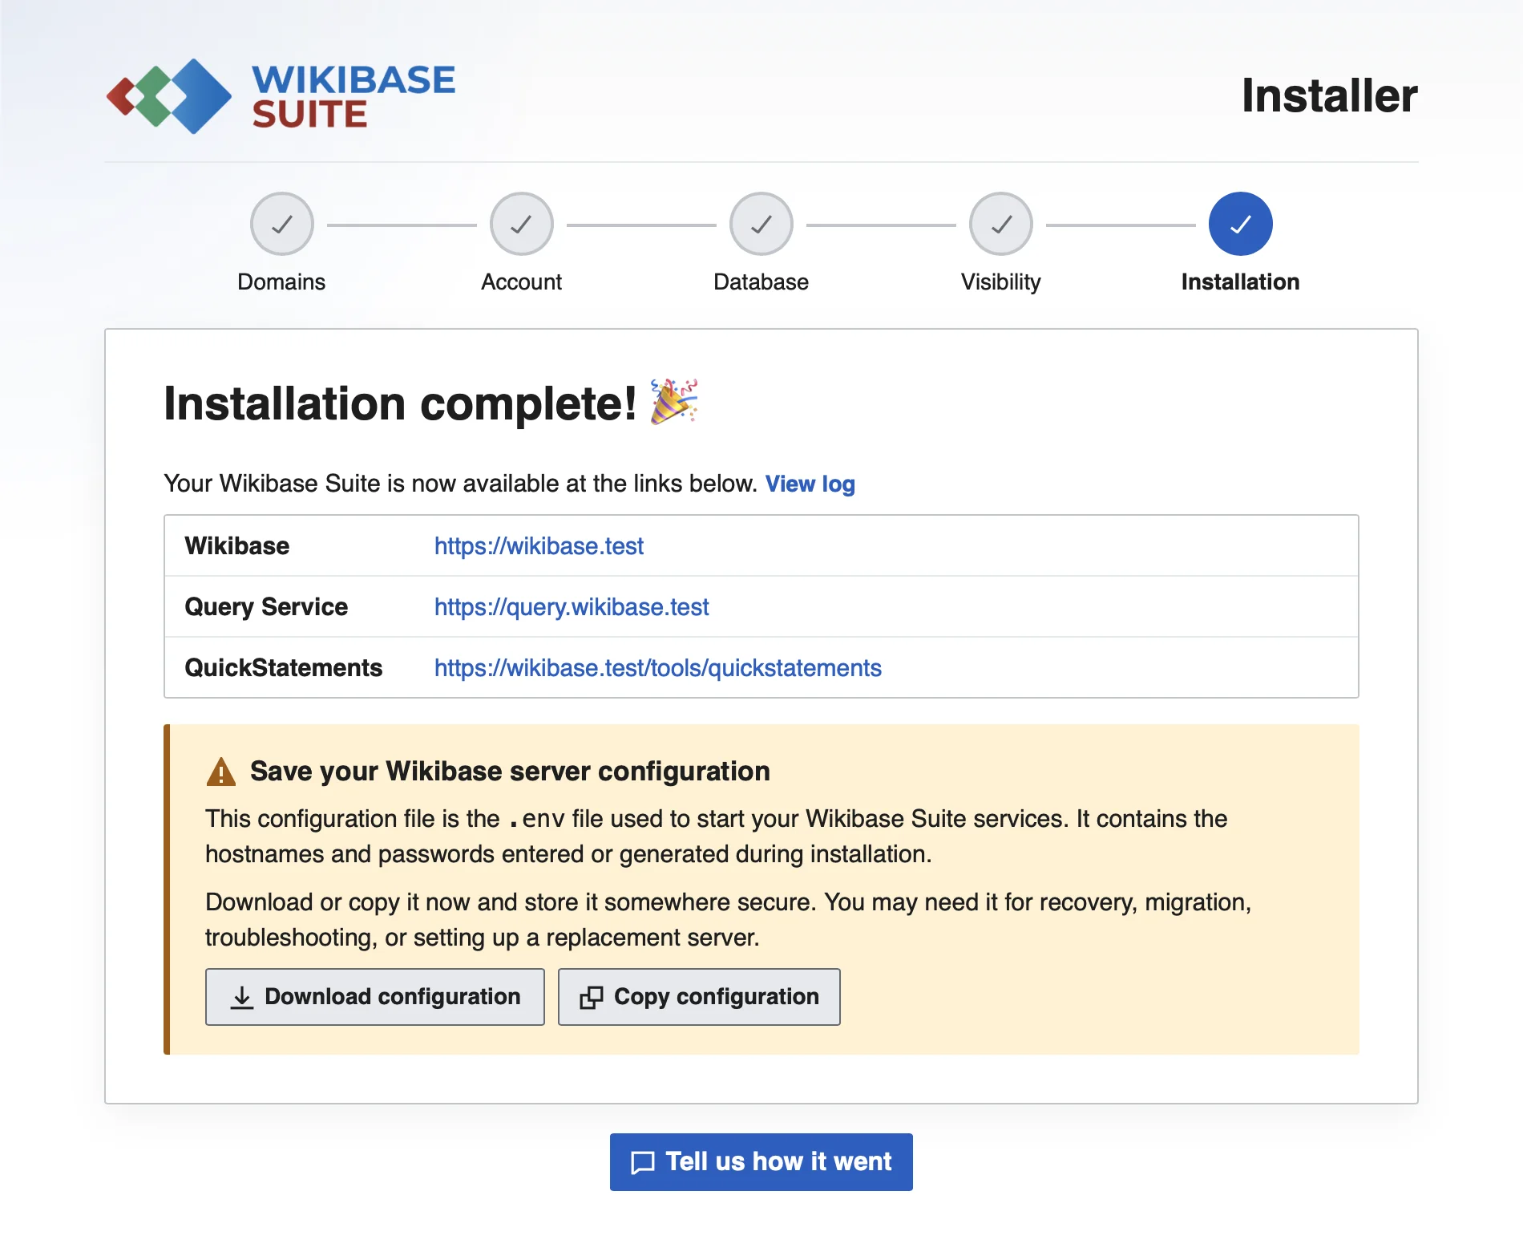
Task: Select the Account step label
Action: point(521,282)
